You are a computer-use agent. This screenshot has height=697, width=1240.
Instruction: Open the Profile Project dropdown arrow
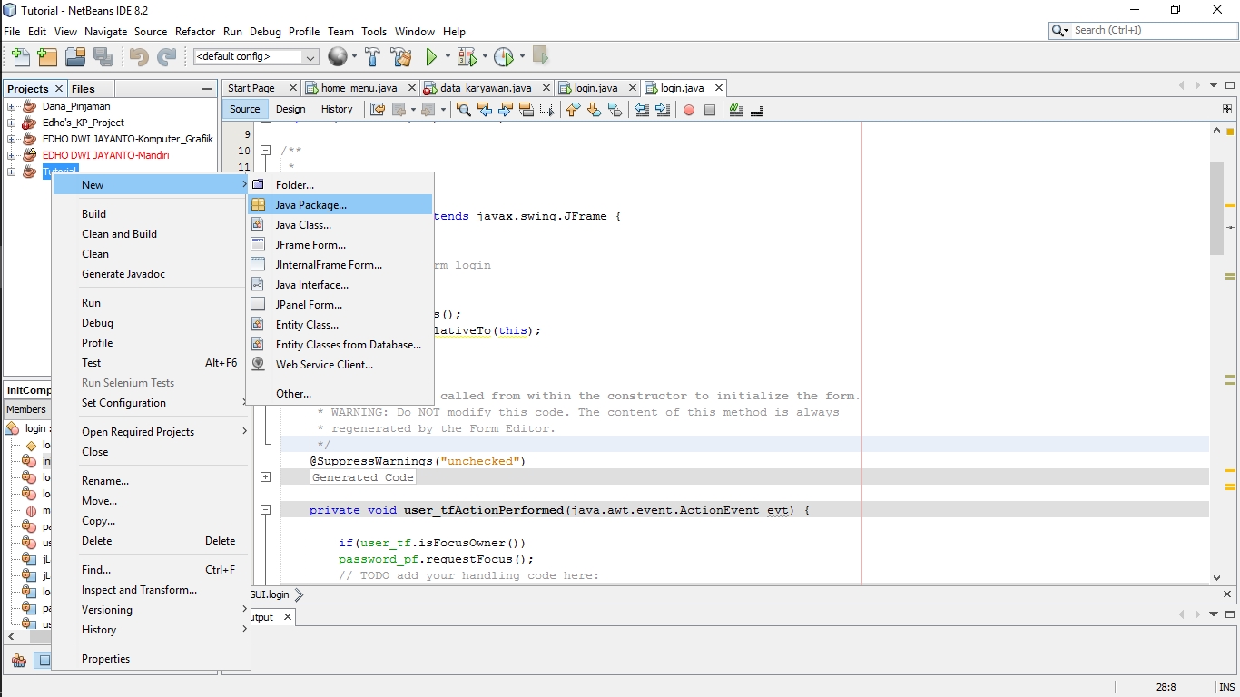pyautogui.click(x=522, y=56)
